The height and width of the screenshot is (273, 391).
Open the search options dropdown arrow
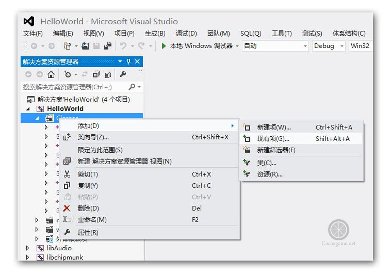[139, 87]
